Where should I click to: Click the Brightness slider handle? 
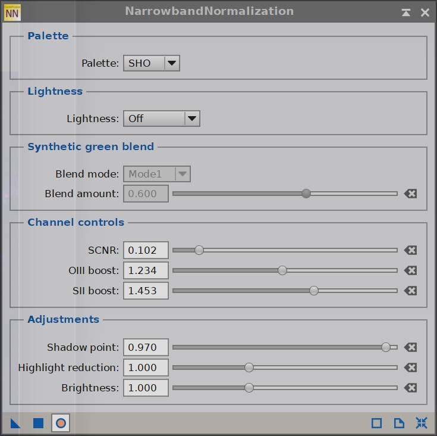249,388
